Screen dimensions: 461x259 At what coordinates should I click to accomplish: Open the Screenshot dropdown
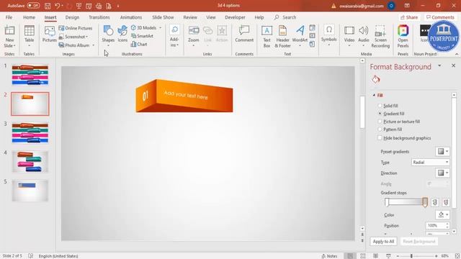[x=73, y=37]
